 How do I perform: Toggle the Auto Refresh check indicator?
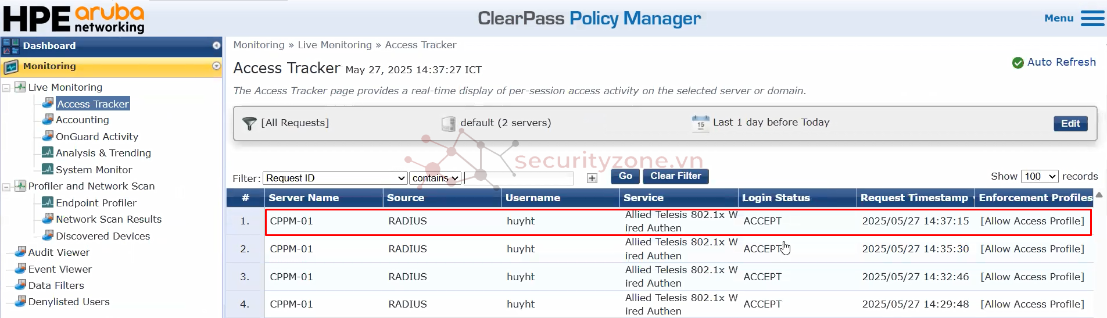point(1018,63)
